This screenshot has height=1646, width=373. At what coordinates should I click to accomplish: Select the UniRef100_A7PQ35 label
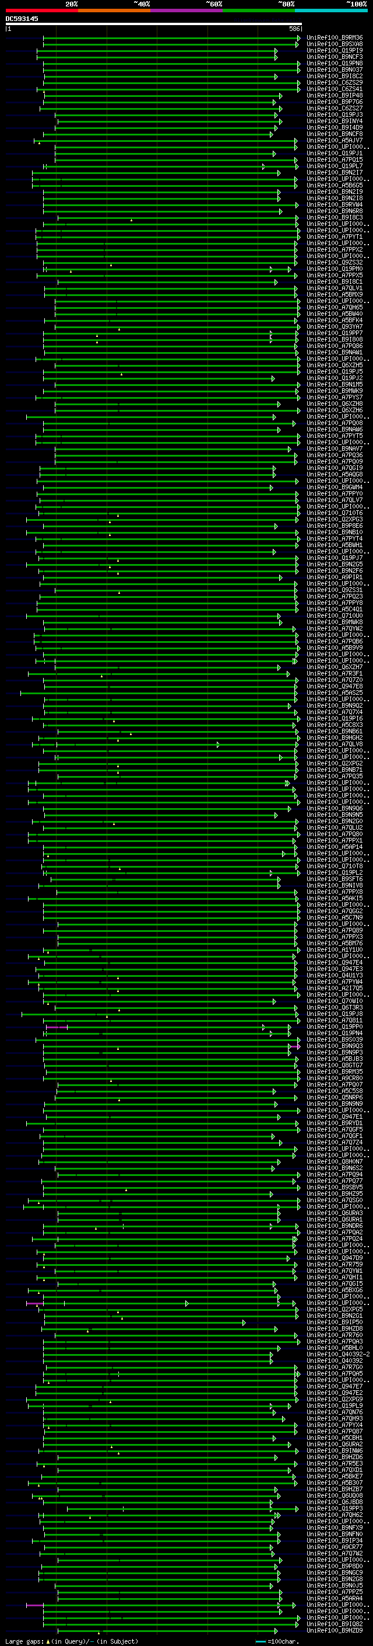coord(335,777)
